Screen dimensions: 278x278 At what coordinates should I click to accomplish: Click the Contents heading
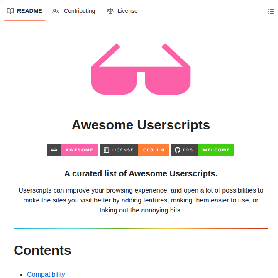pos(42,250)
